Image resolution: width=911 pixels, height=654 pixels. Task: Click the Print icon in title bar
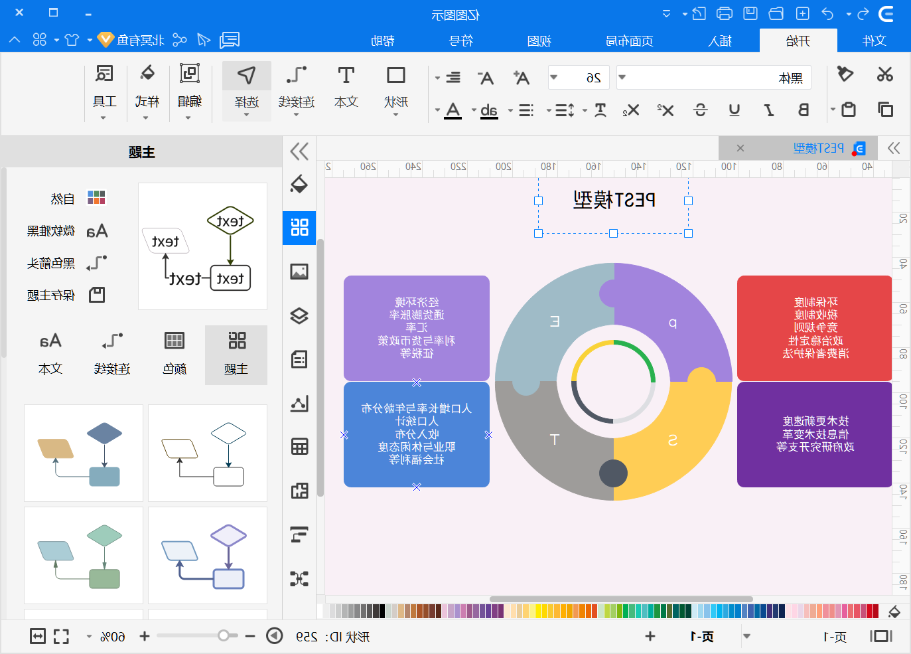pos(725,13)
